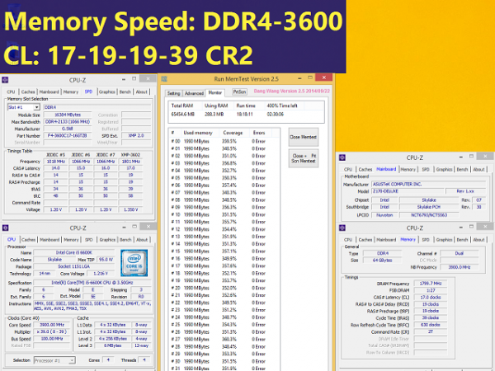Click Total RAM value 65454.6 MB
495x371 pixels.
coord(183,115)
